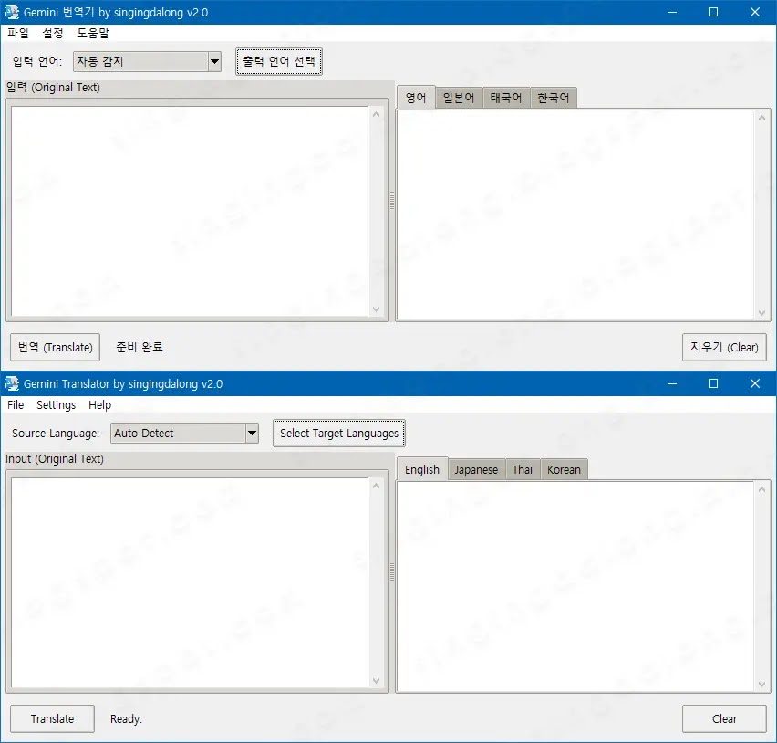
Task: Click inside the Input (Original Text) box in English window
Action: point(190,582)
